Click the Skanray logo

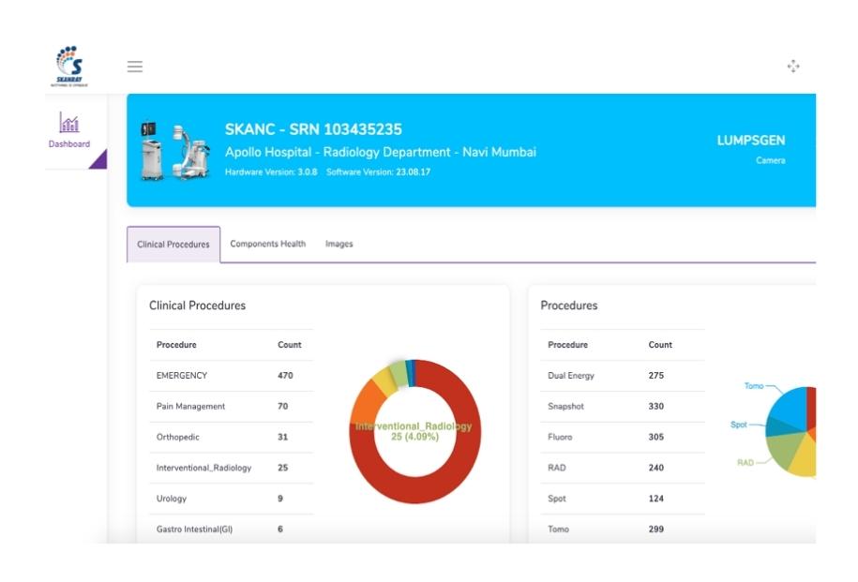(70, 67)
